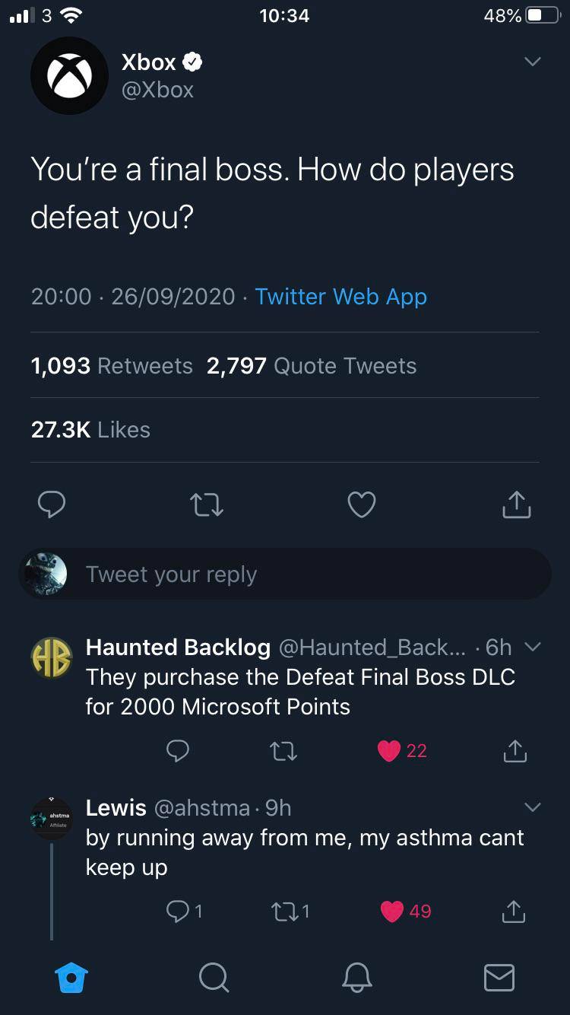Like the Xbox tweet
This screenshot has height=1015, width=570.
pyautogui.click(x=361, y=504)
